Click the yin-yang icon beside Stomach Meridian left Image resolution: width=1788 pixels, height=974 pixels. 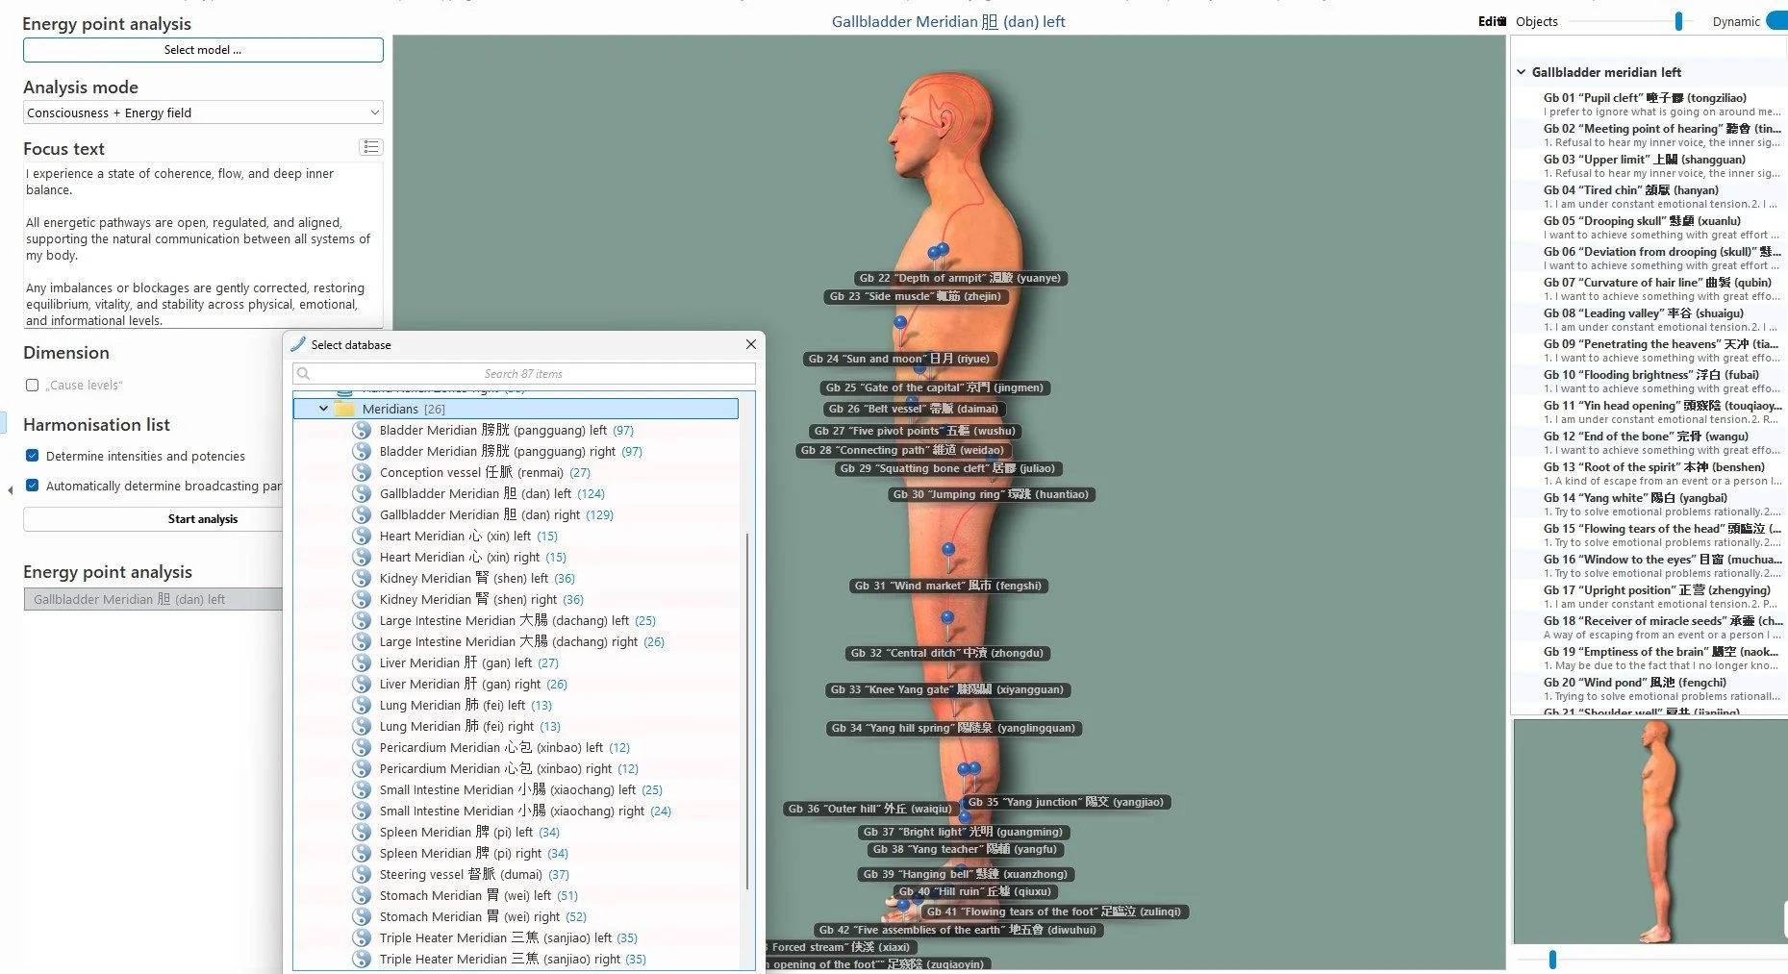pyautogui.click(x=362, y=895)
